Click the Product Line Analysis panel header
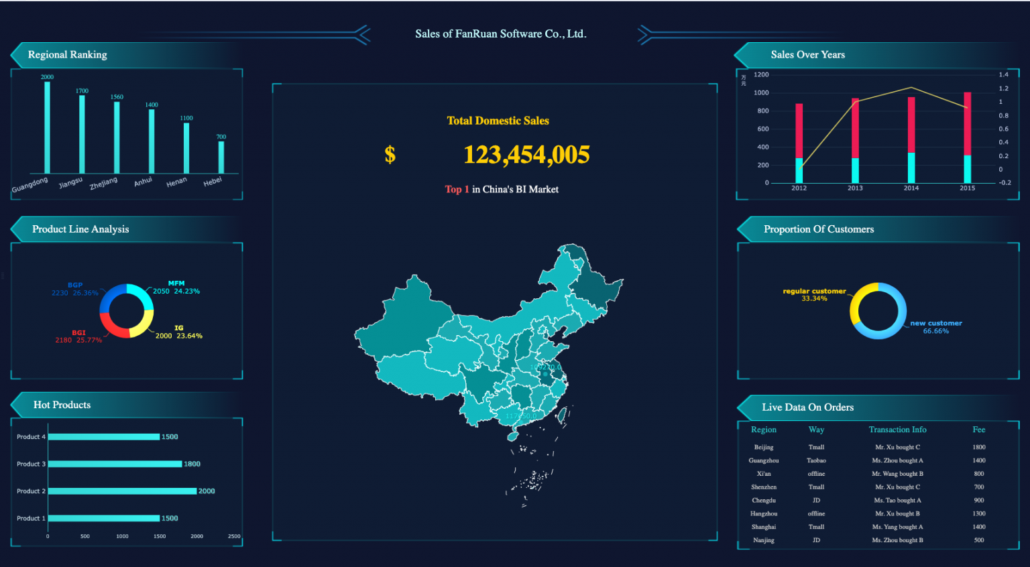The image size is (1030, 567). click(x=80, y=229)
